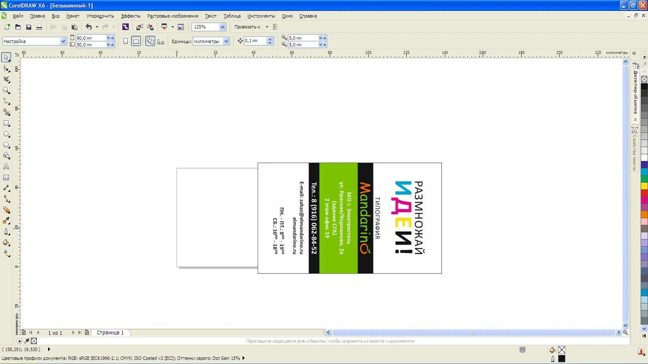
Task: Select the Zoom magnifier tool
Action: 6,90
